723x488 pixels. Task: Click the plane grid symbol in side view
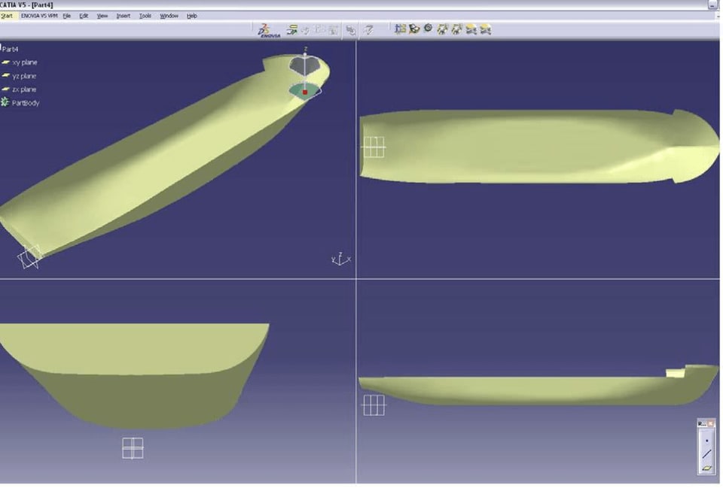click(x=374, y=405)
